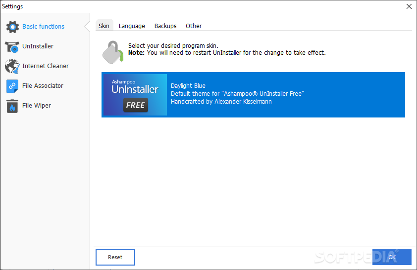Confirm settings with OK button

coord(392,257)
